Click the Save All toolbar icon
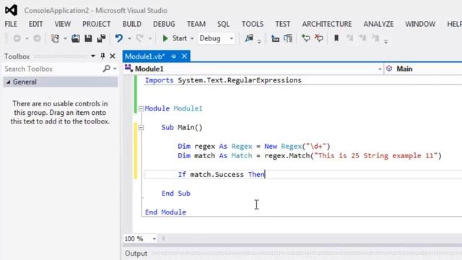This screenshot has width=462, height=260. click(101, 38)
